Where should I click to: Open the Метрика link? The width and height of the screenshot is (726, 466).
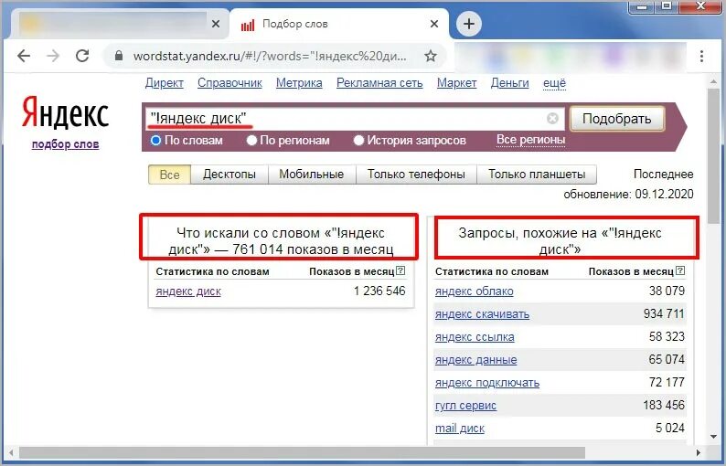pos(299,83)
